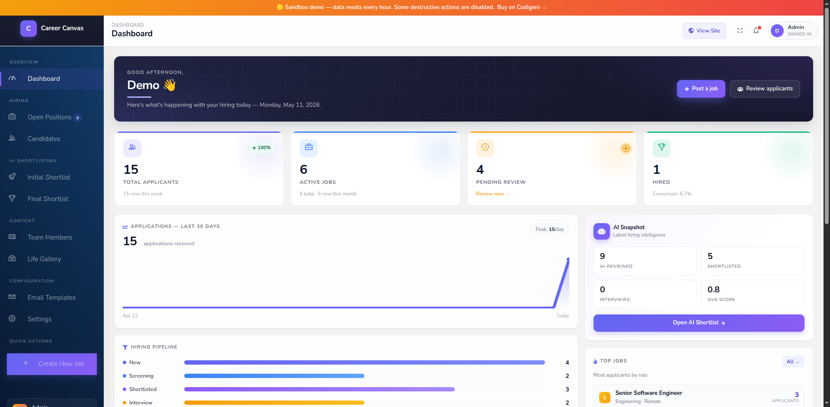Click the Senior Software Engineer job card
Image resolution: width=830 pixels, height=407 pixels.
tap(699, 396)
